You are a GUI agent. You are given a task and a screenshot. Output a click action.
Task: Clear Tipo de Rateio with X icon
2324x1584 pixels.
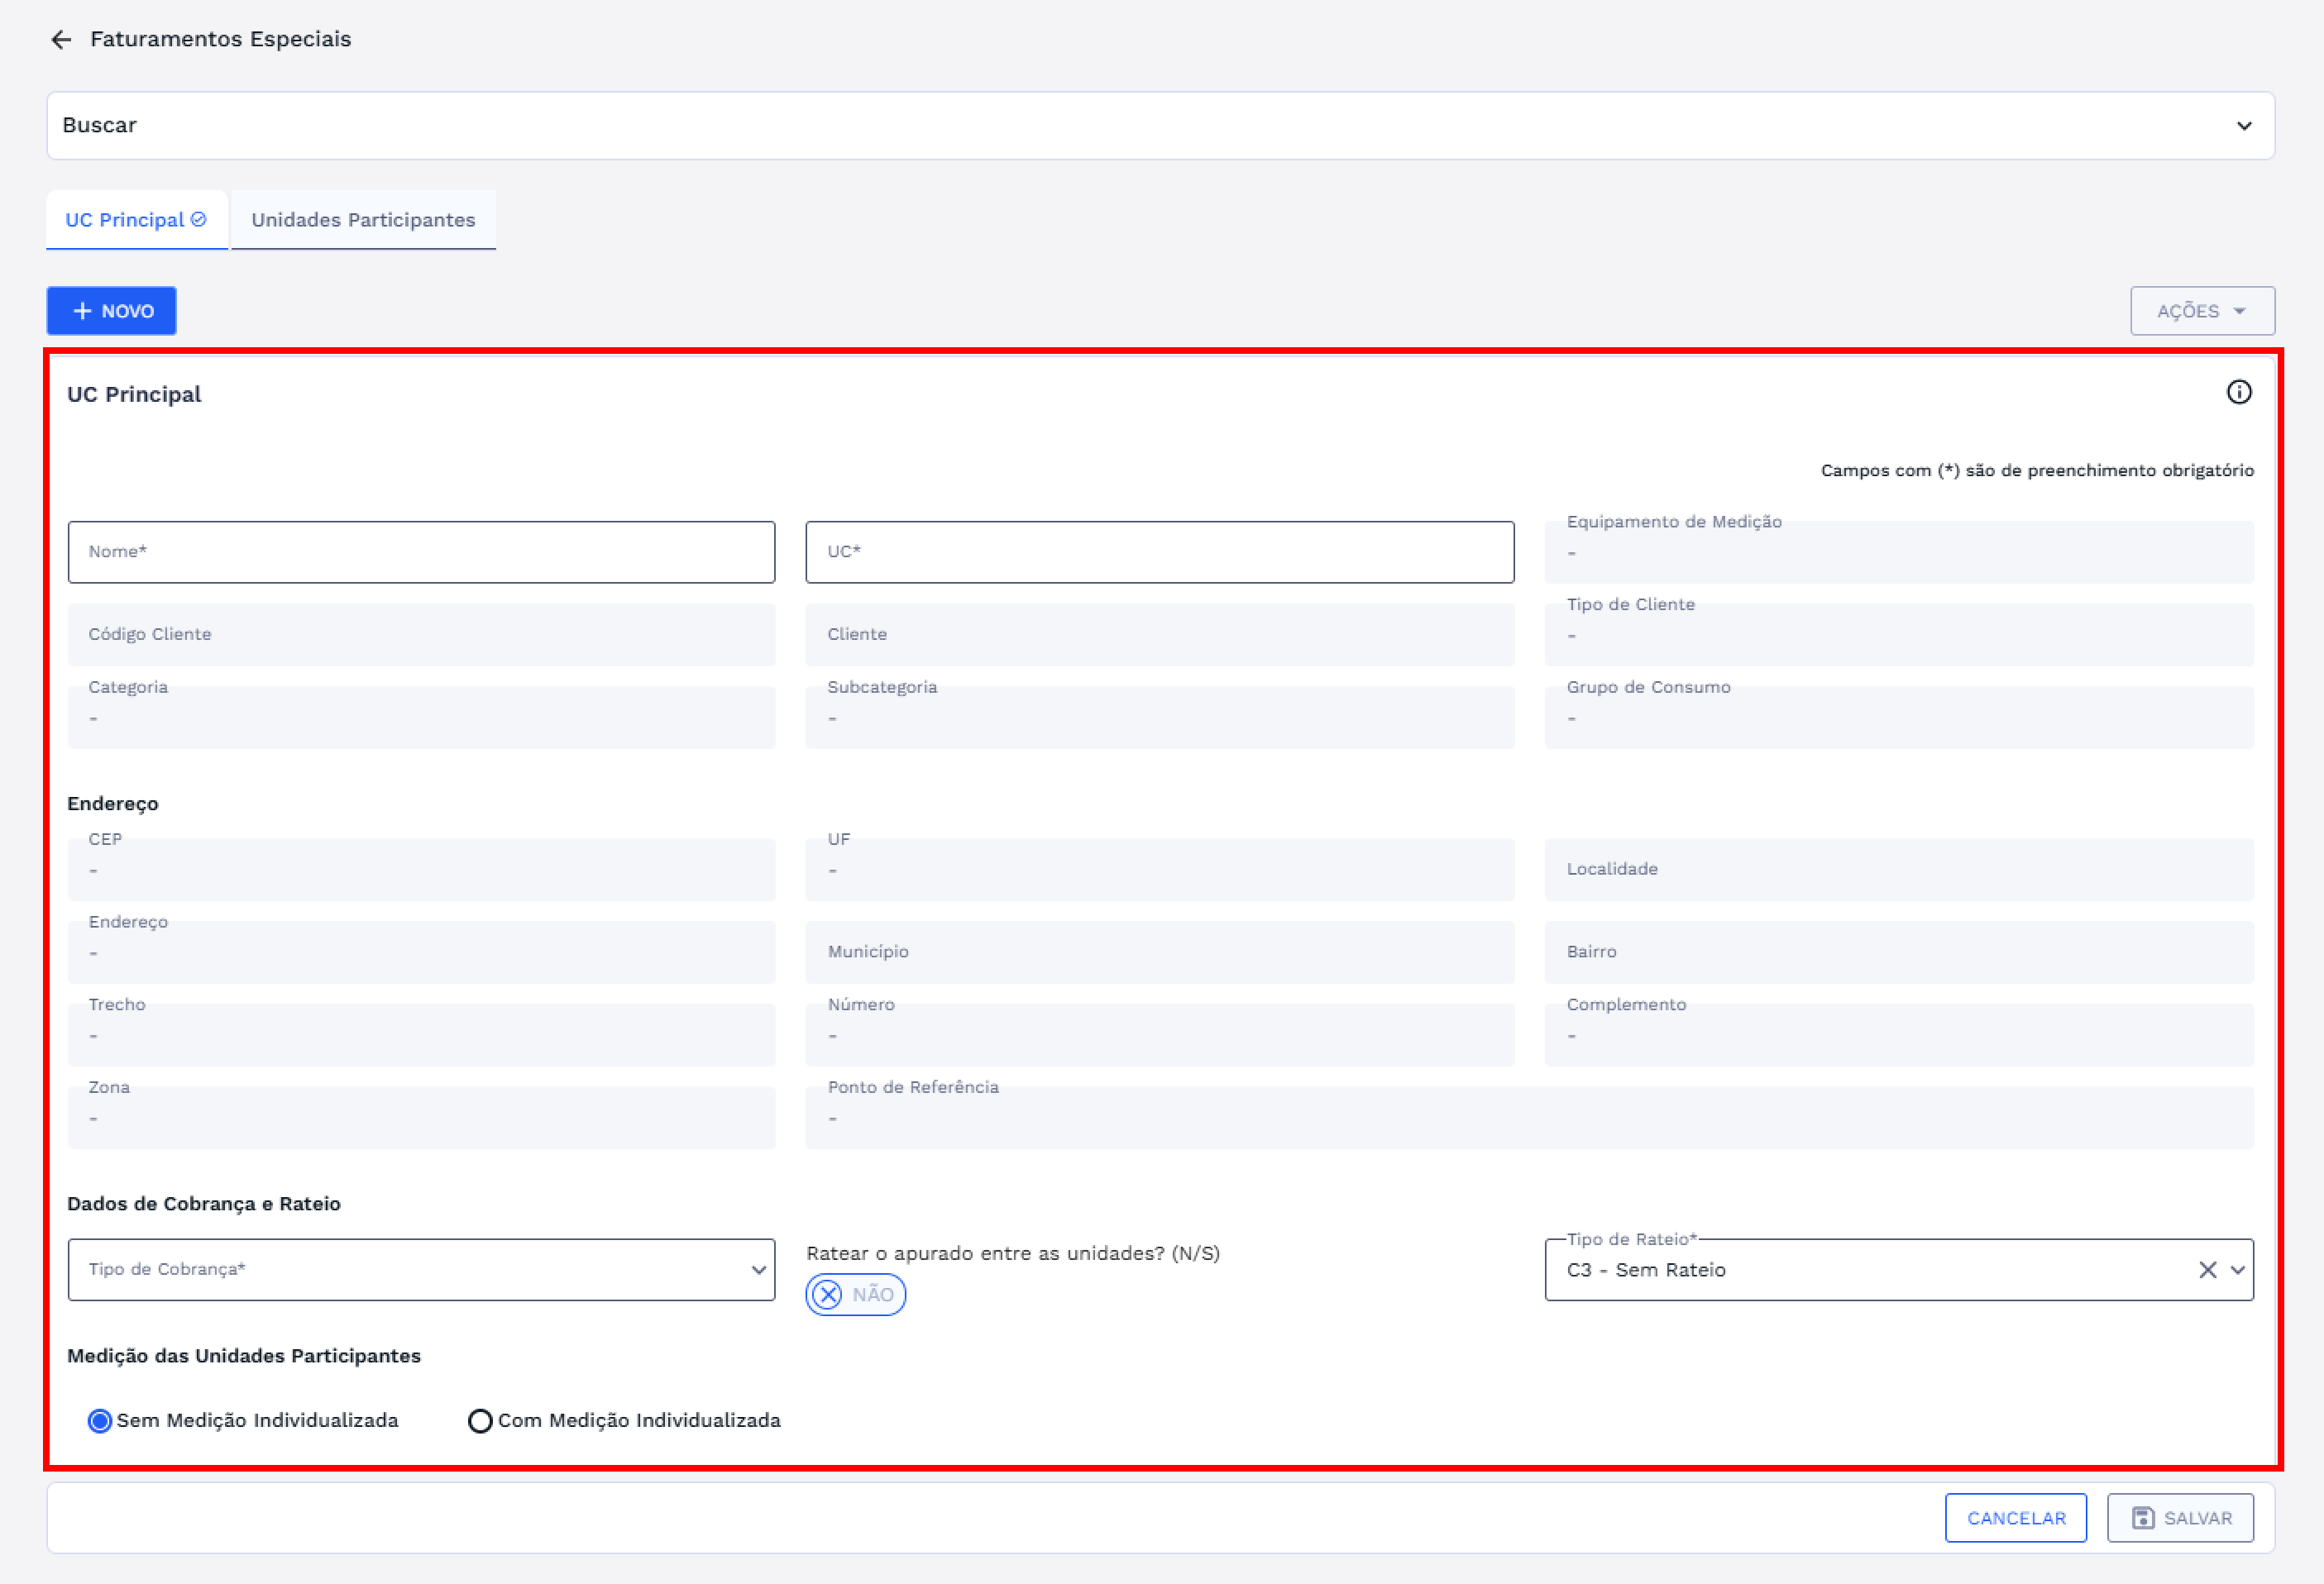(2207, 1269)
